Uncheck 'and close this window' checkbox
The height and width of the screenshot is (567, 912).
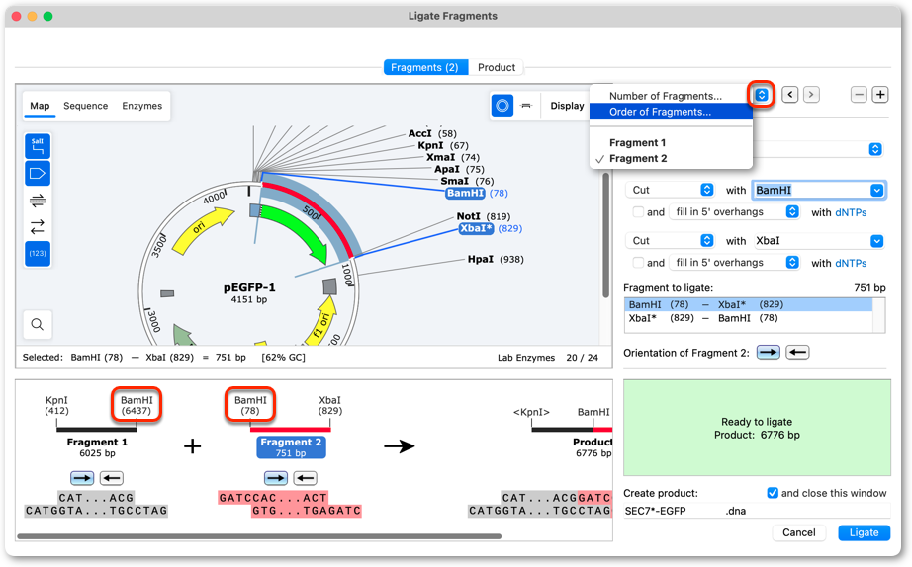point(773,493)
